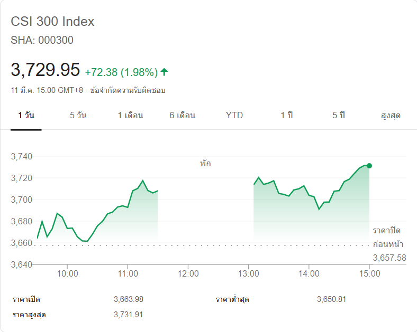Open the ข้อจำกัดความรับผิดชอบ disclaimer link
The width and height of the screenshot is (417, 332).
pos(128,90)
